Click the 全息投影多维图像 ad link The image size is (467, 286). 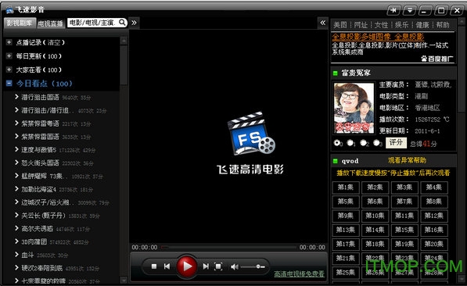pos(378,37)
